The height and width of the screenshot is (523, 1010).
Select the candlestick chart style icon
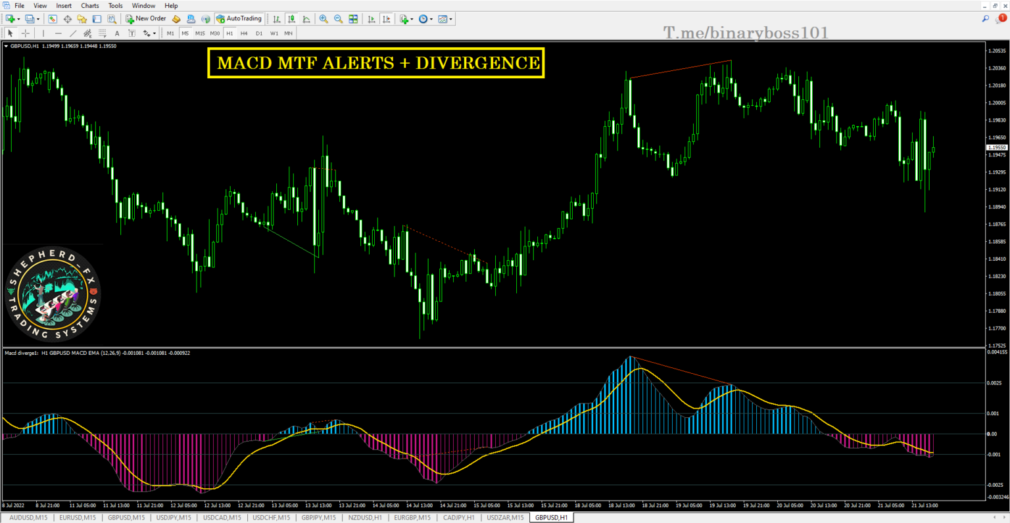pos(291,18)
